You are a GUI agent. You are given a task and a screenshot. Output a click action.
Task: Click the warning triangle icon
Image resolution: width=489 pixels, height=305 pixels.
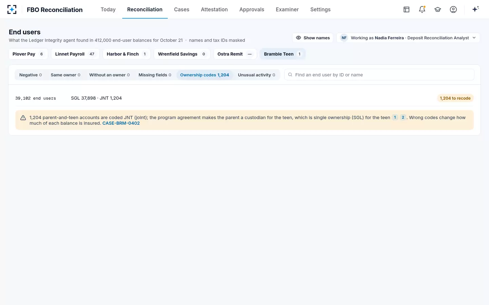coord(23,118)
